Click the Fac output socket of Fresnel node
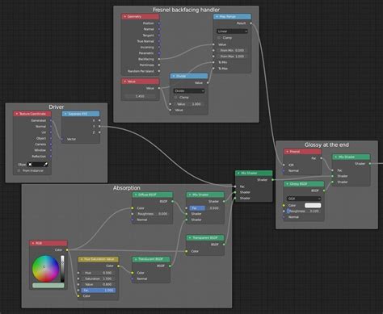Viewport: 383px width, 314px height. [322, 158]
